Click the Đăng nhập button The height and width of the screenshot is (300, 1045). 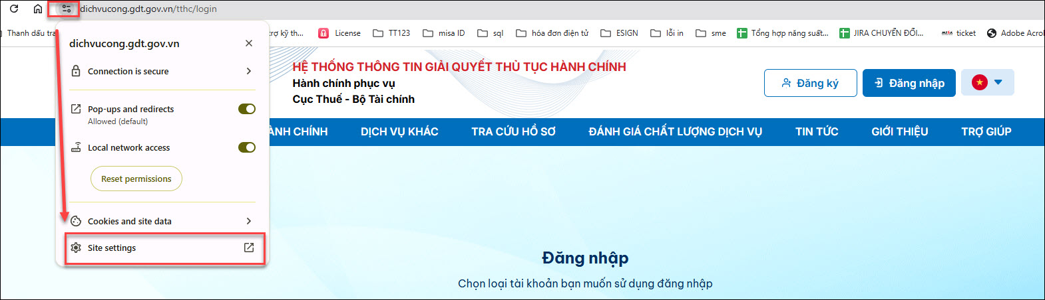[909, 83]
